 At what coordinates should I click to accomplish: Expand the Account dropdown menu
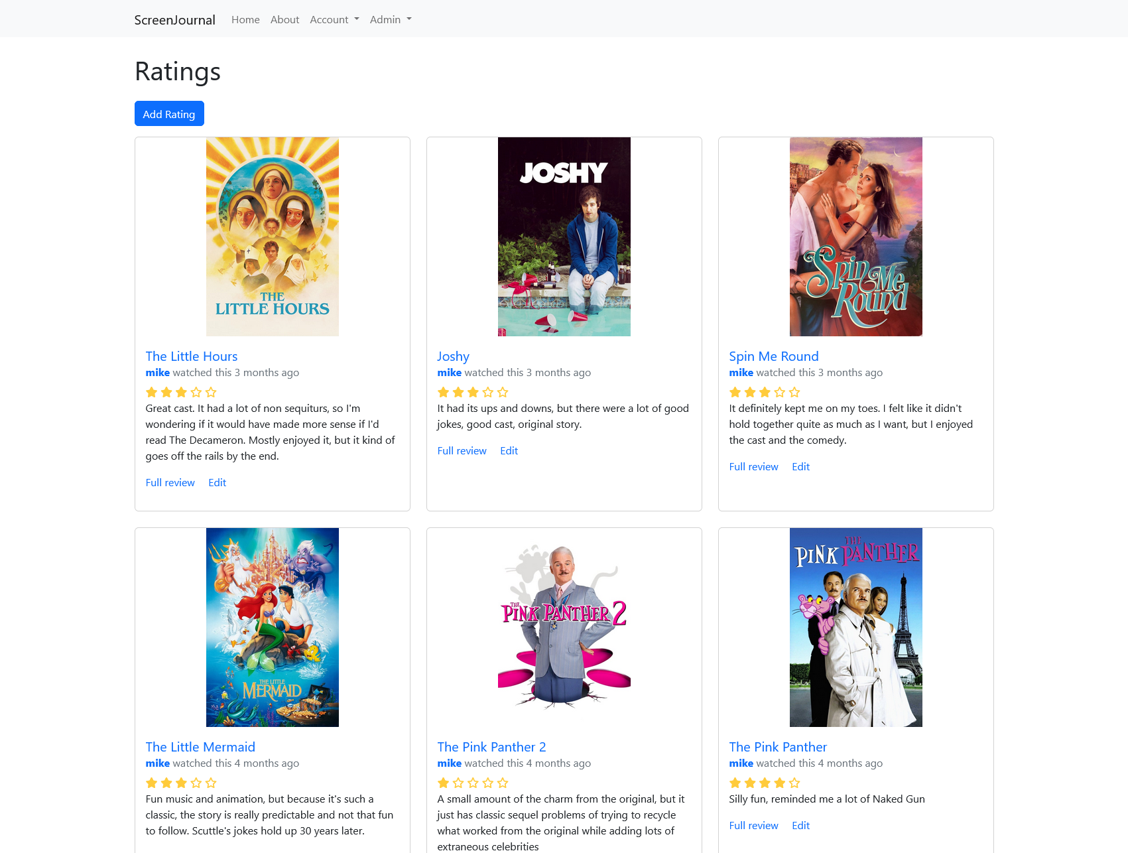coord(334,19)
